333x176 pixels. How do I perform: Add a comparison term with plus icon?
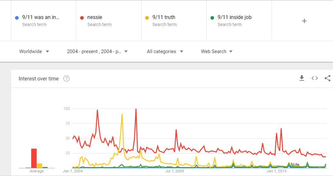click(304, 21)
